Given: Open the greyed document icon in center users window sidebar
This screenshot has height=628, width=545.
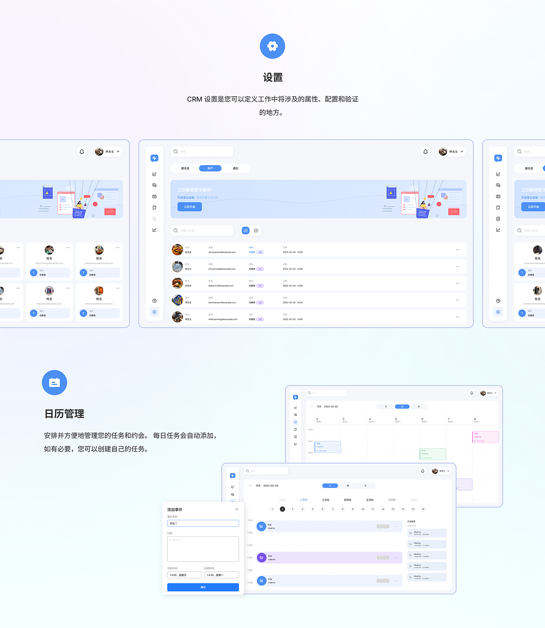Looking at the screenshot, I should point(155,219).
